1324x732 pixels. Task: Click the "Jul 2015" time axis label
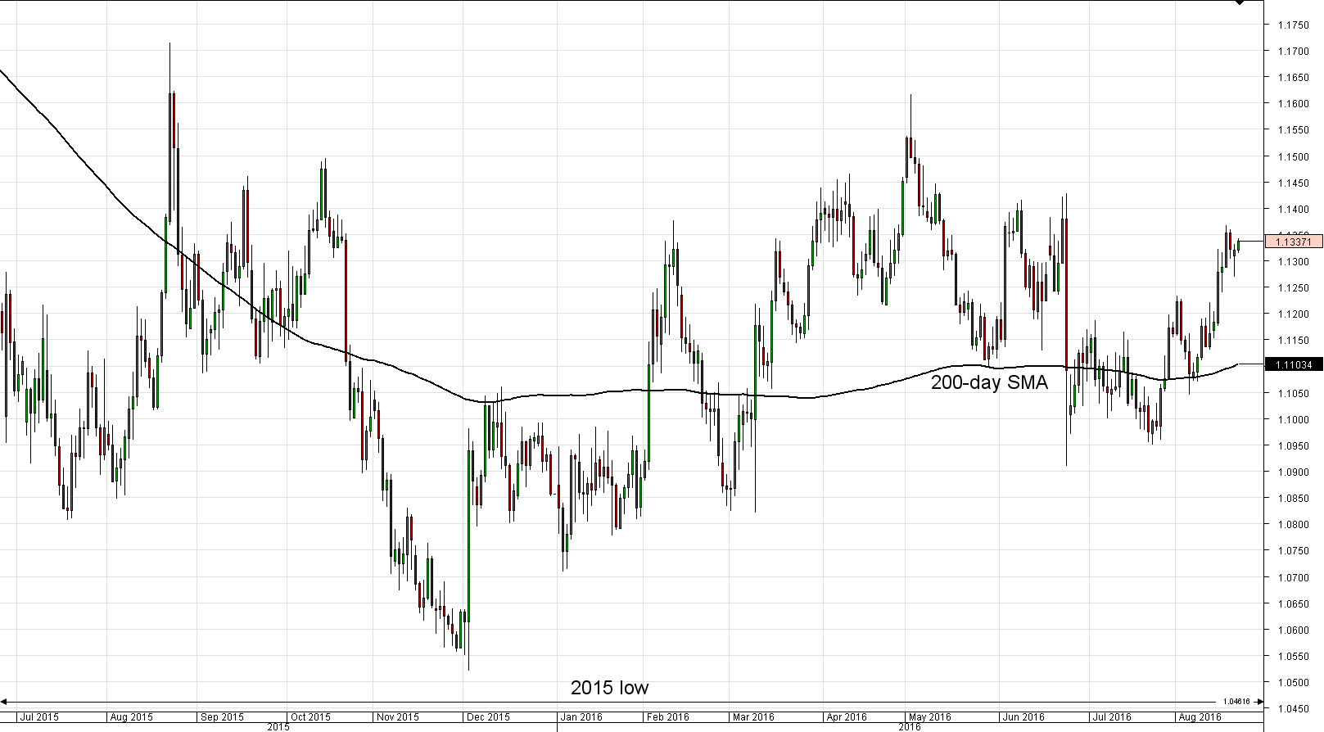click(39, 717)
